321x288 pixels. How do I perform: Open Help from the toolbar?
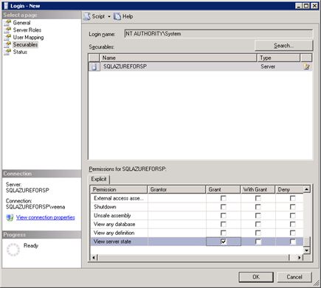[124, 16]
